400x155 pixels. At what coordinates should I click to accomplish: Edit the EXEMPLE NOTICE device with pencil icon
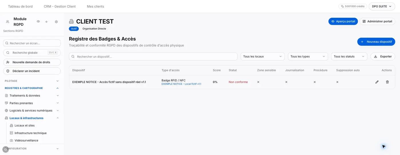377,82
